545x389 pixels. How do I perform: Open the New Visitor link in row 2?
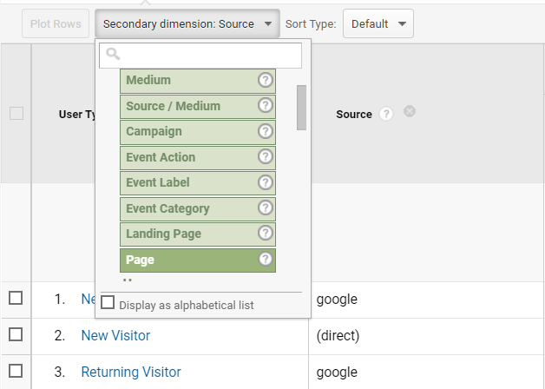pyautogui.click(x=115, y=335)
